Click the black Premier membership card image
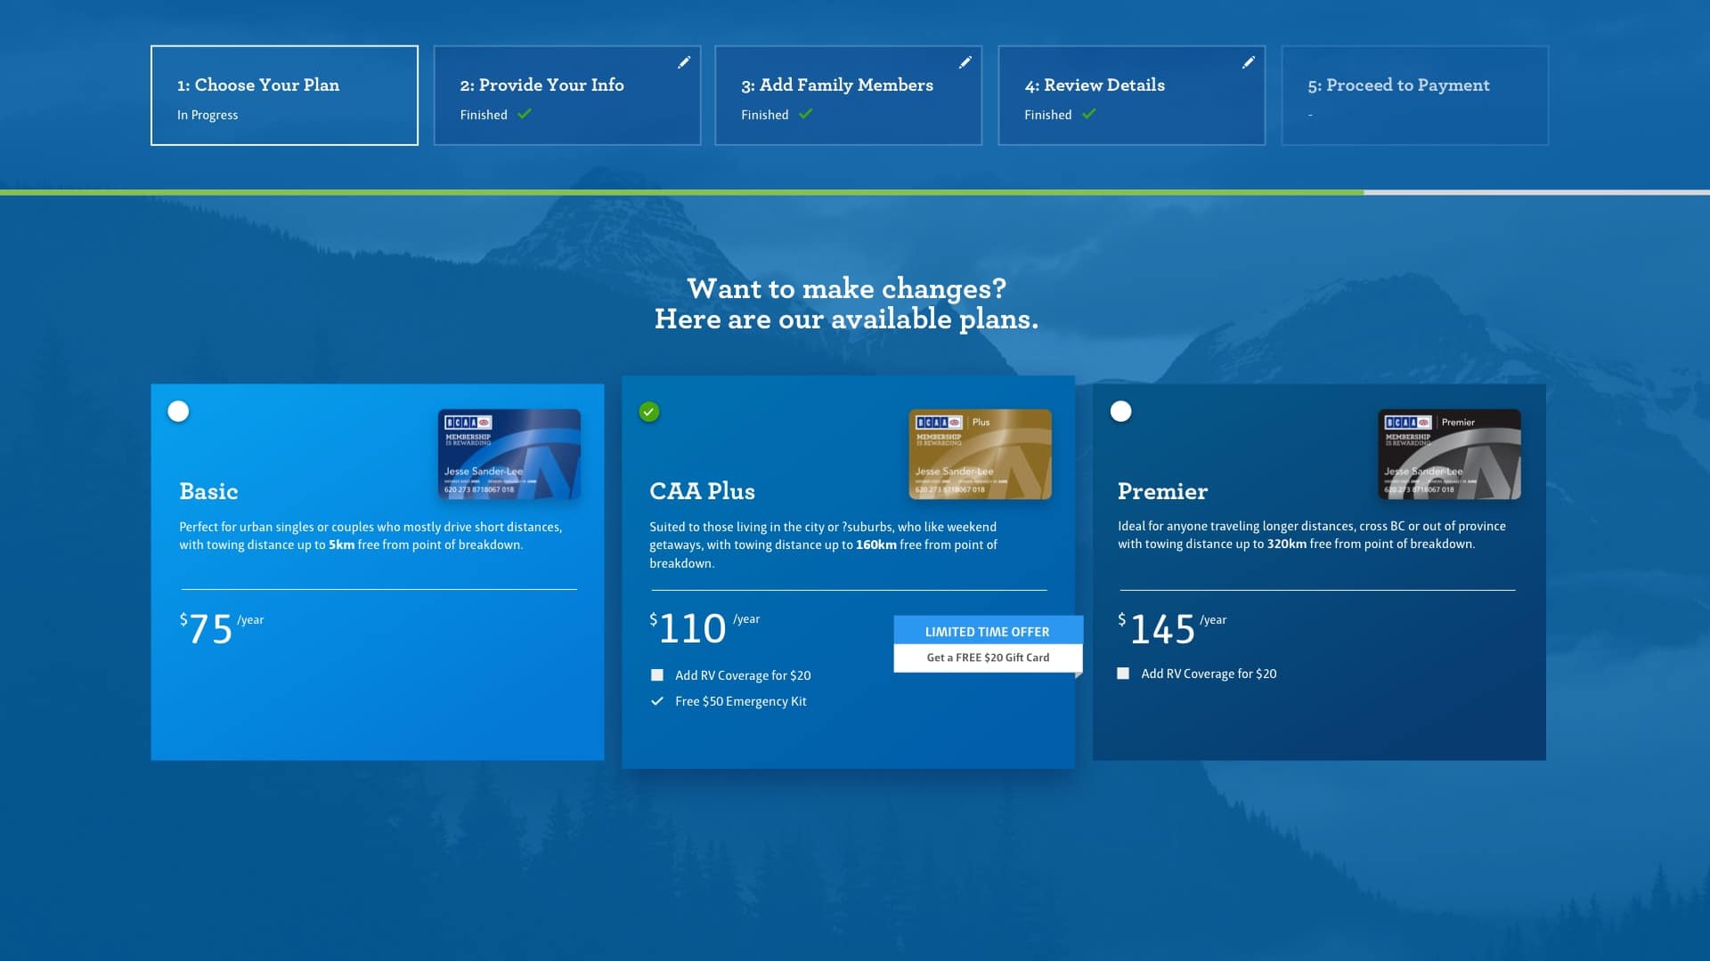The height and width of the screenshot is (961, 1710). [x=1449, y=454]
